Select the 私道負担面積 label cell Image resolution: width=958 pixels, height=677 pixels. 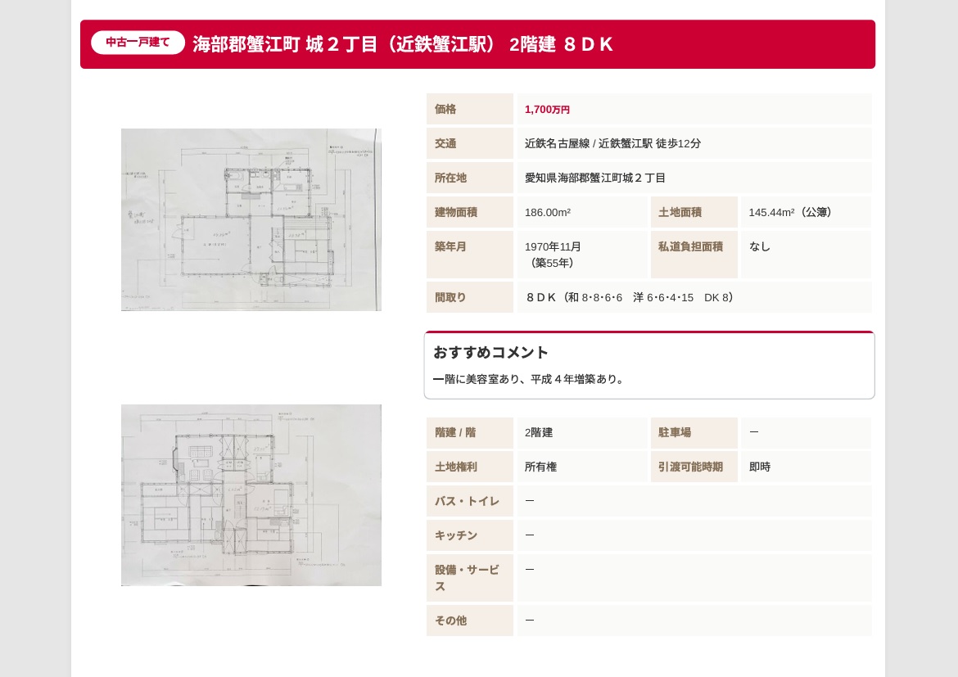(x=690, y=246)
